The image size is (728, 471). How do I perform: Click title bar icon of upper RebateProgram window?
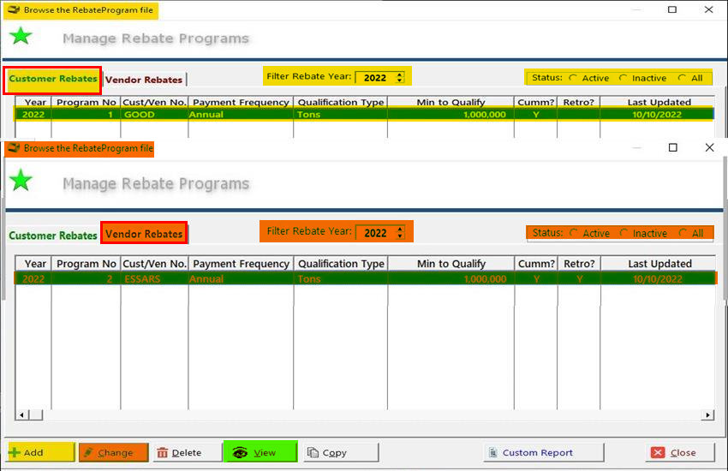click(x=14, y=9)
